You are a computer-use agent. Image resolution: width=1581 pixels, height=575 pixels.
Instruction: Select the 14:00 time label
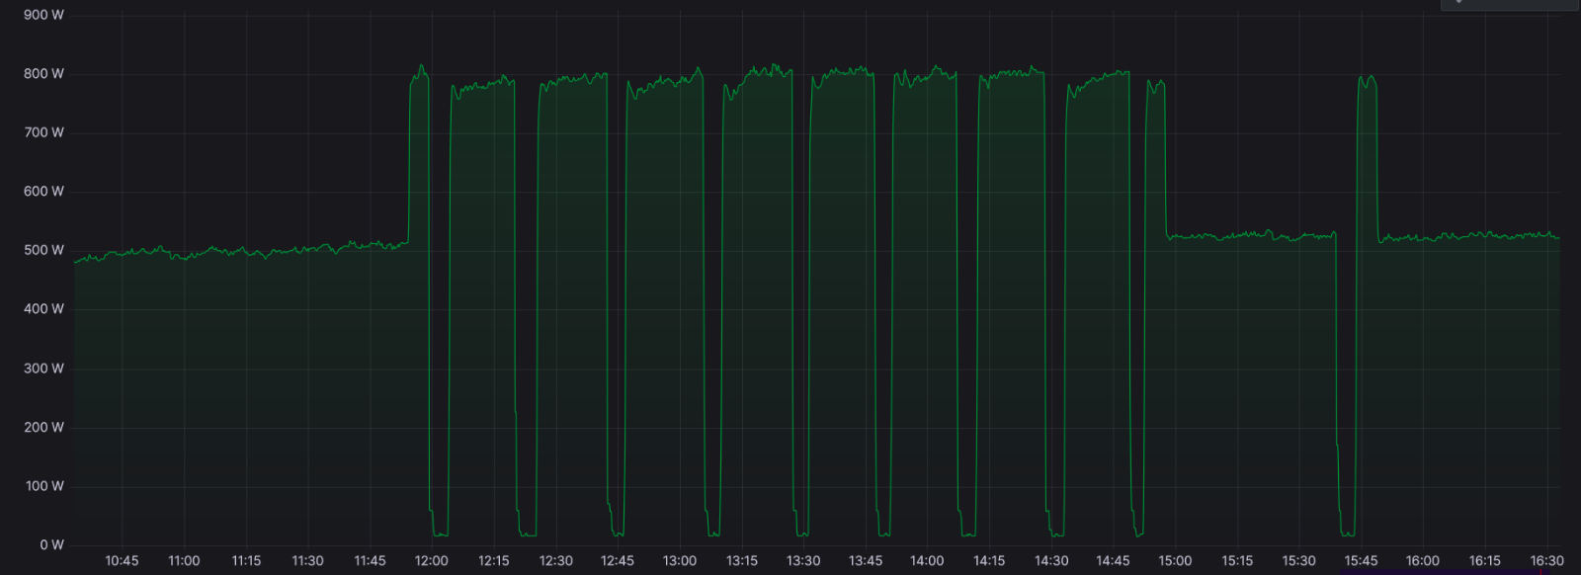pos(927,561)
